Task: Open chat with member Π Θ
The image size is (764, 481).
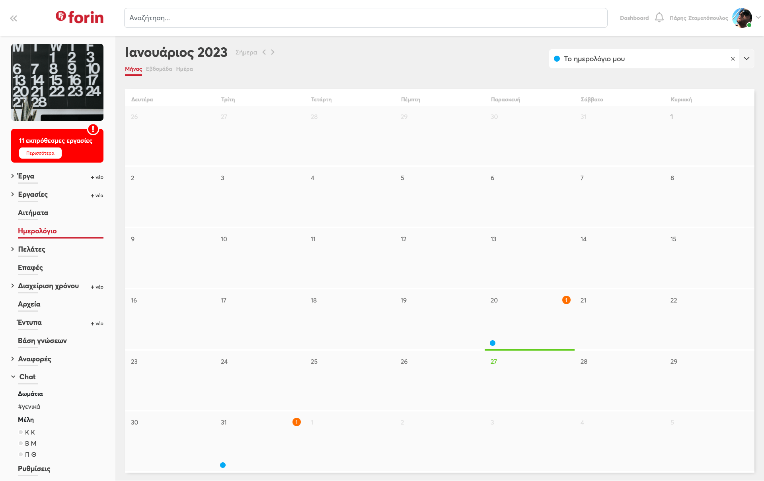Action: 30,454
